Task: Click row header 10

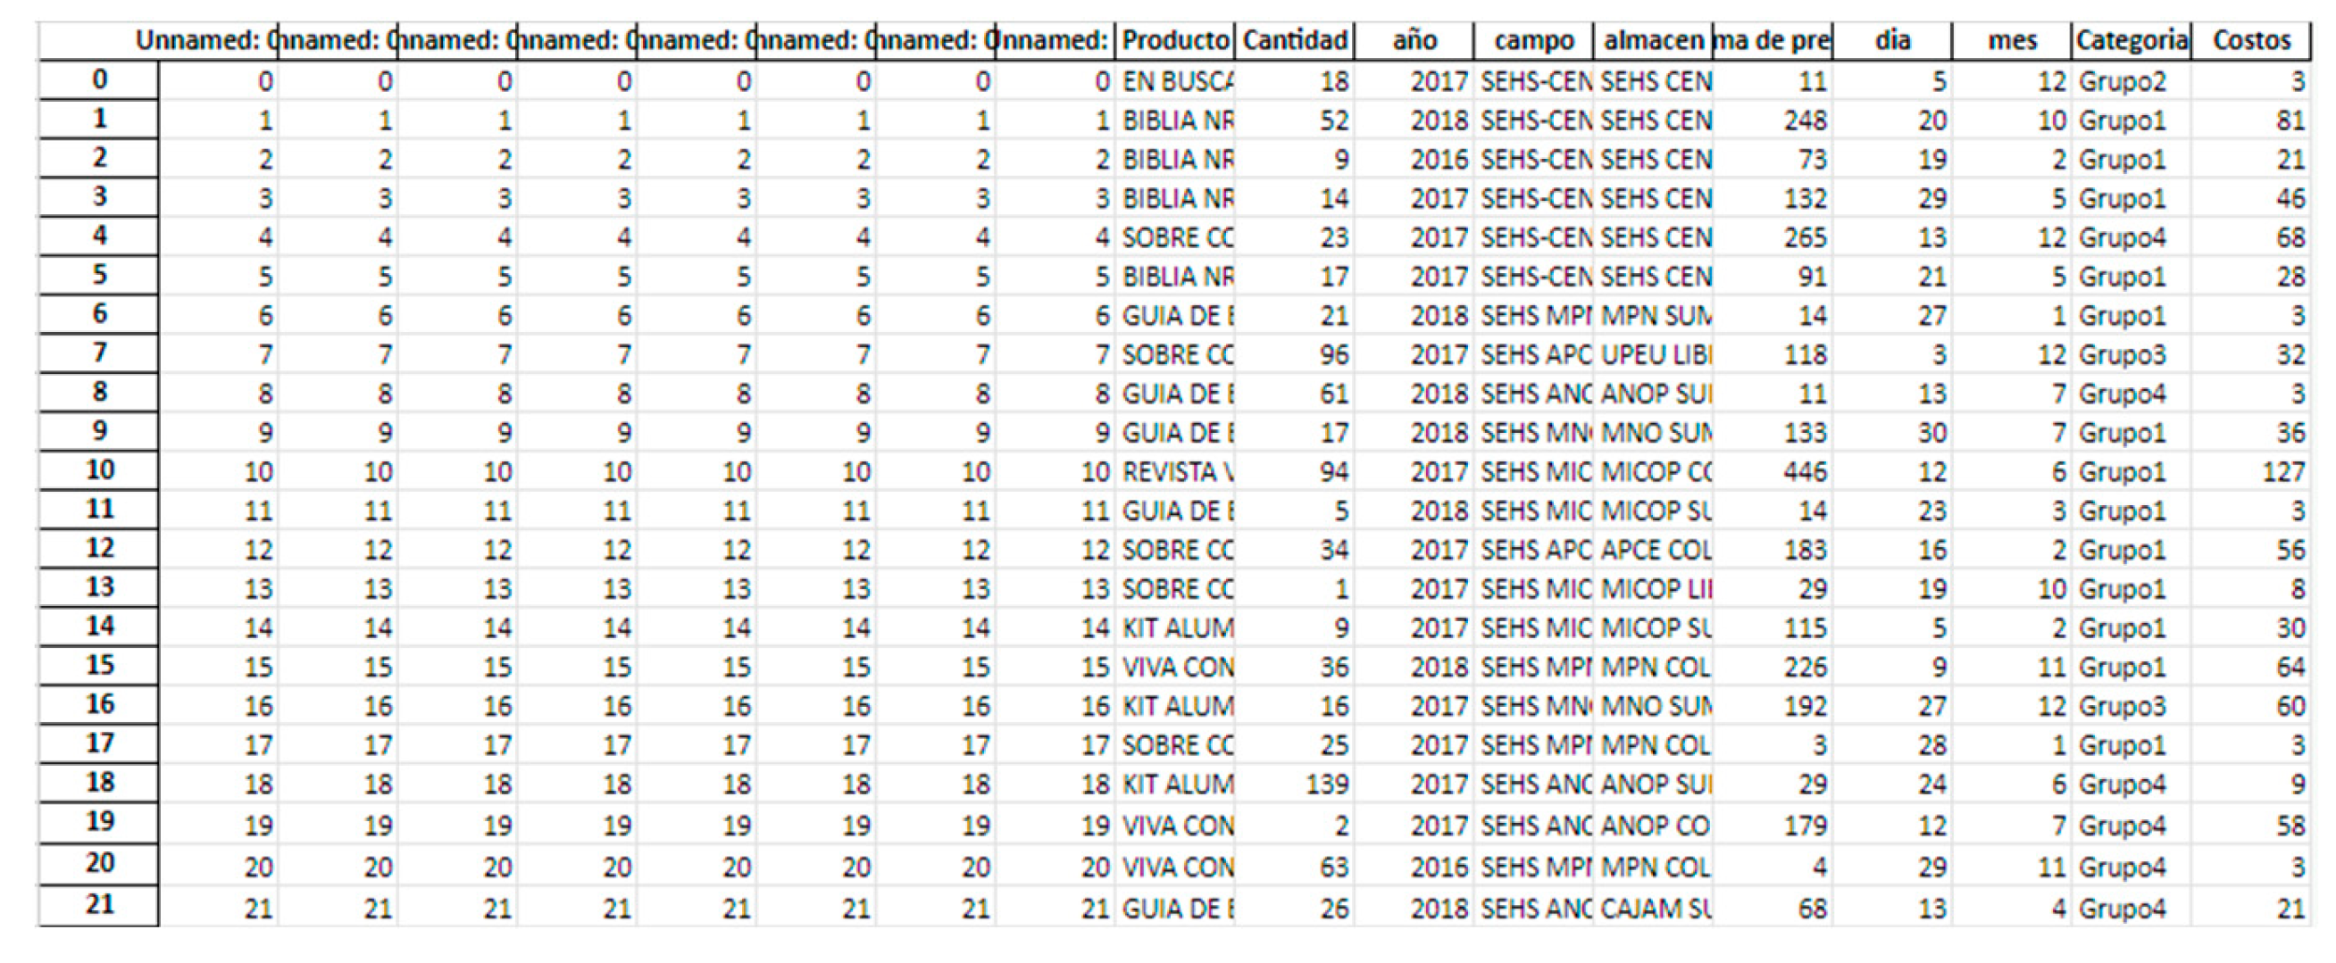Action: pos(99,470)
